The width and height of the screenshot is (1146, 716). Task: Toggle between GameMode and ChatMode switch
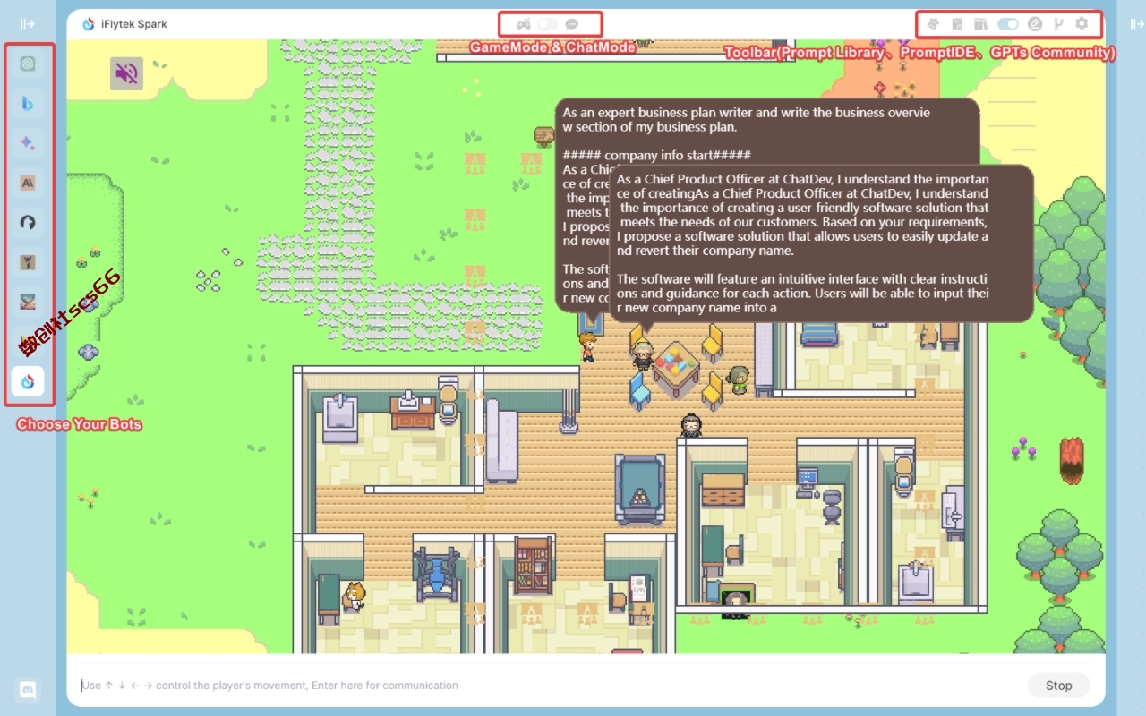tap(548, 24)
